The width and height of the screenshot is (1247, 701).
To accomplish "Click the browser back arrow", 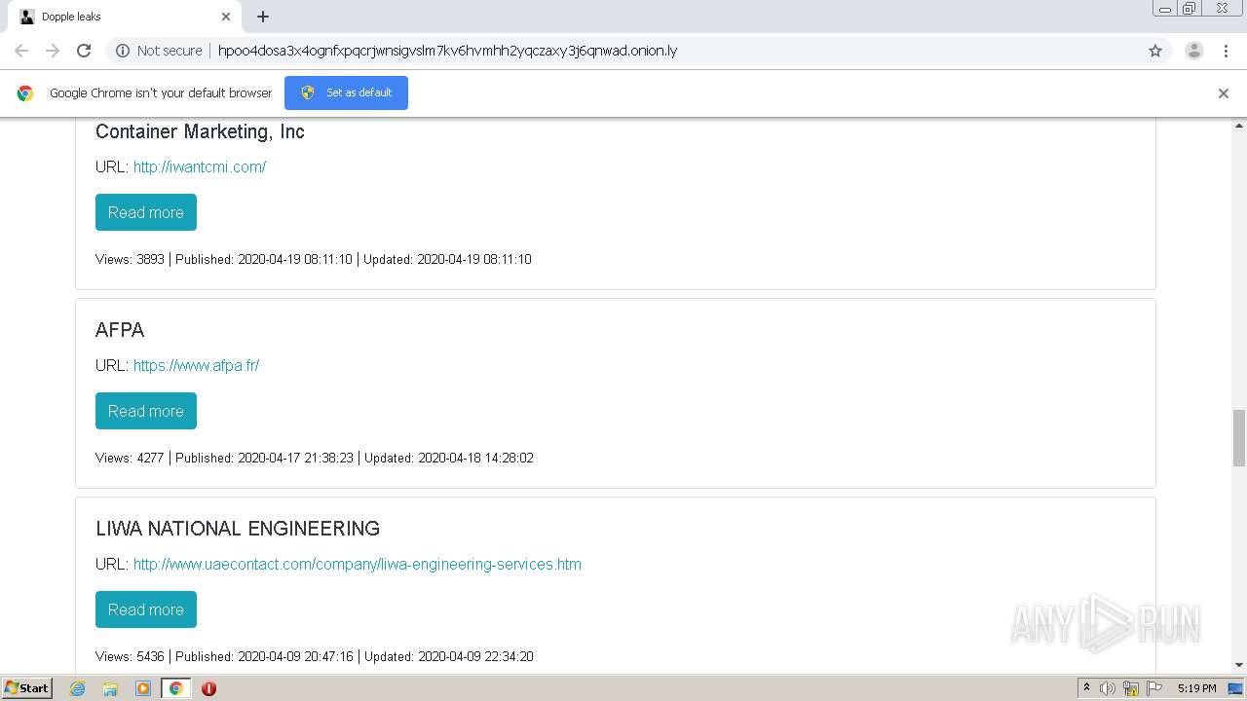I will 21,51.
